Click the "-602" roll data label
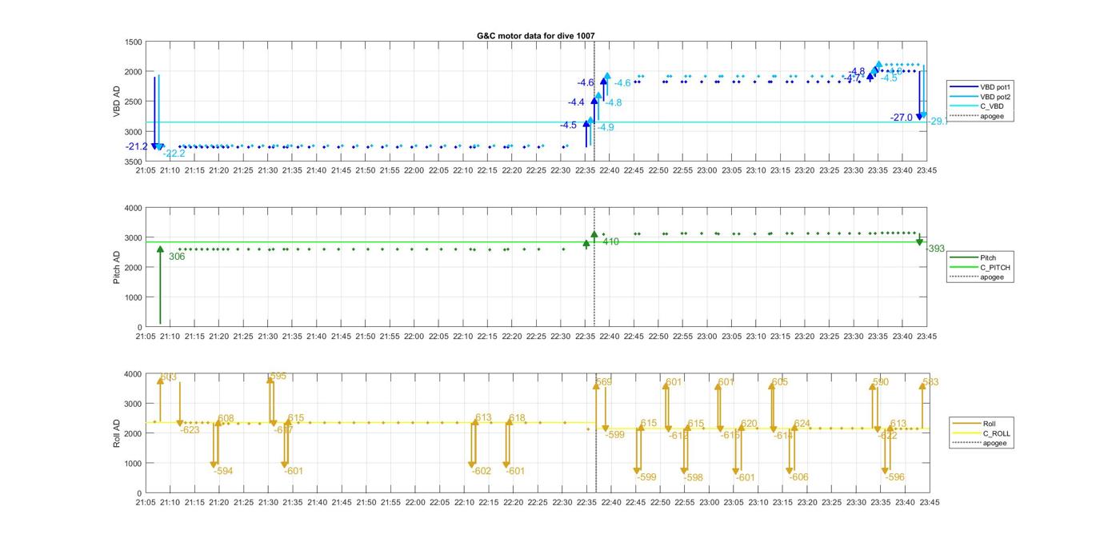Image resolution: width=1120 pixels, height=554 pixels. [x=482, y=471]
